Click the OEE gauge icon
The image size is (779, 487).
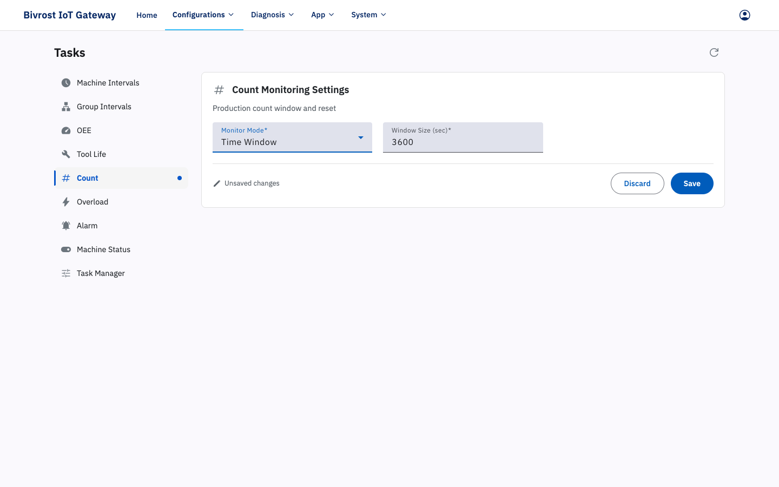pos(66,130)
